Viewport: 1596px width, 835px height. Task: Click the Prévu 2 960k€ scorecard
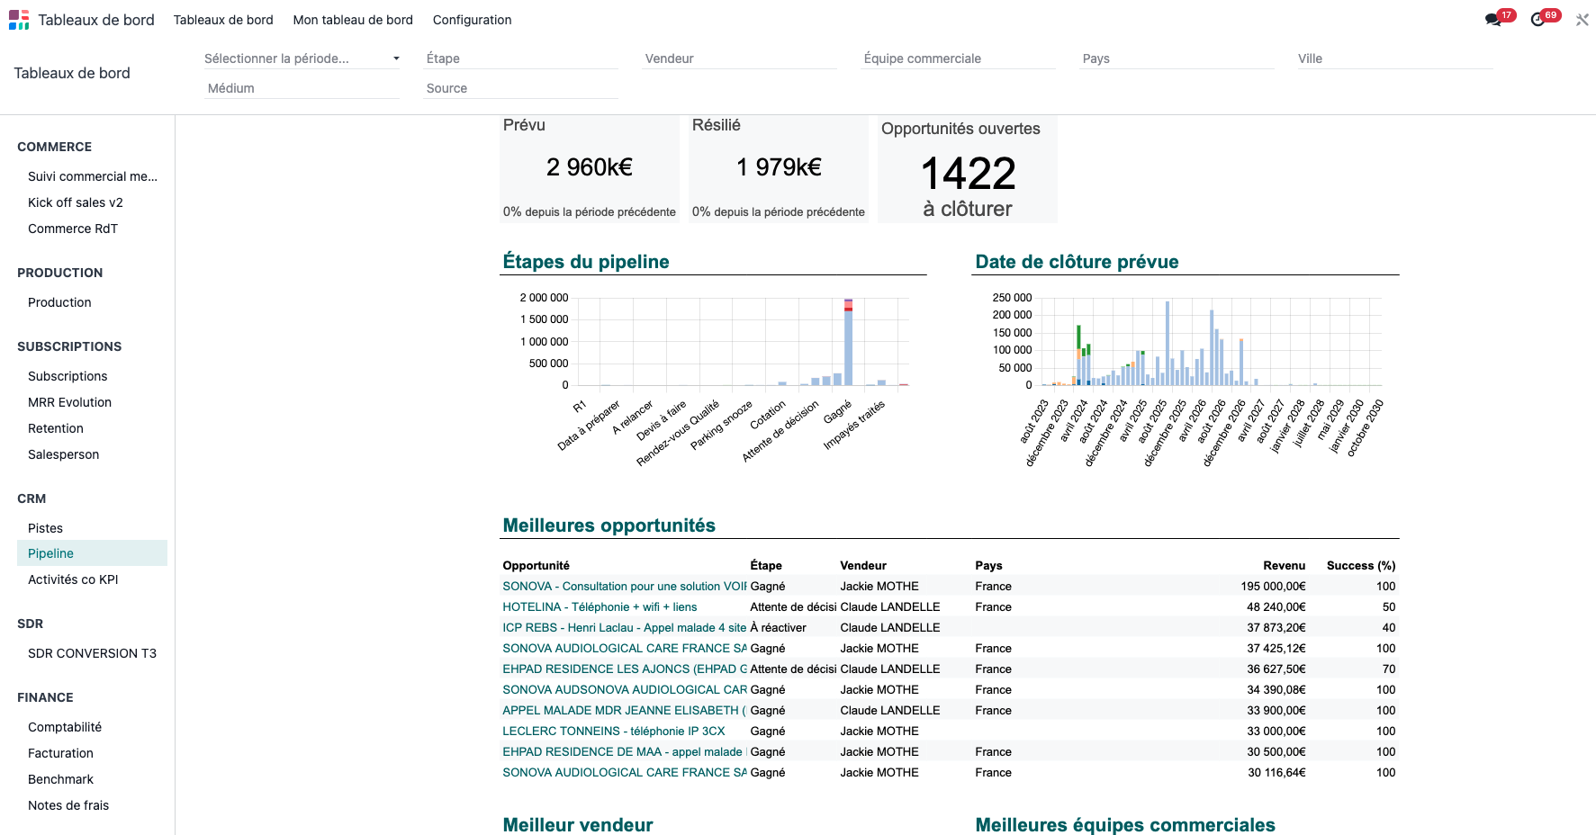(590, 169)
